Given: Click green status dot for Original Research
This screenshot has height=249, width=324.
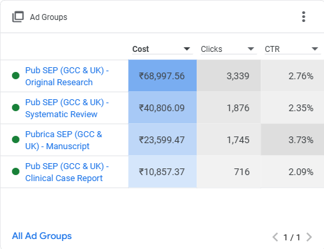Looking at the screenshot, I should (x=16, y=76).
